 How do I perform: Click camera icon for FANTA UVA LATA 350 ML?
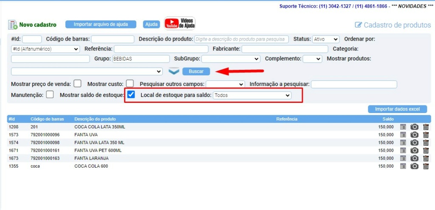[414, 143]
